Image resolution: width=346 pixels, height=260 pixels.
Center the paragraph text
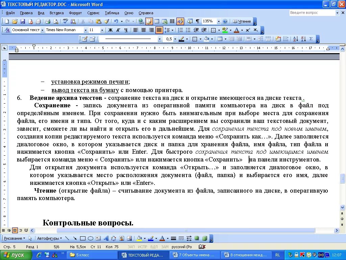click(143, 30)
